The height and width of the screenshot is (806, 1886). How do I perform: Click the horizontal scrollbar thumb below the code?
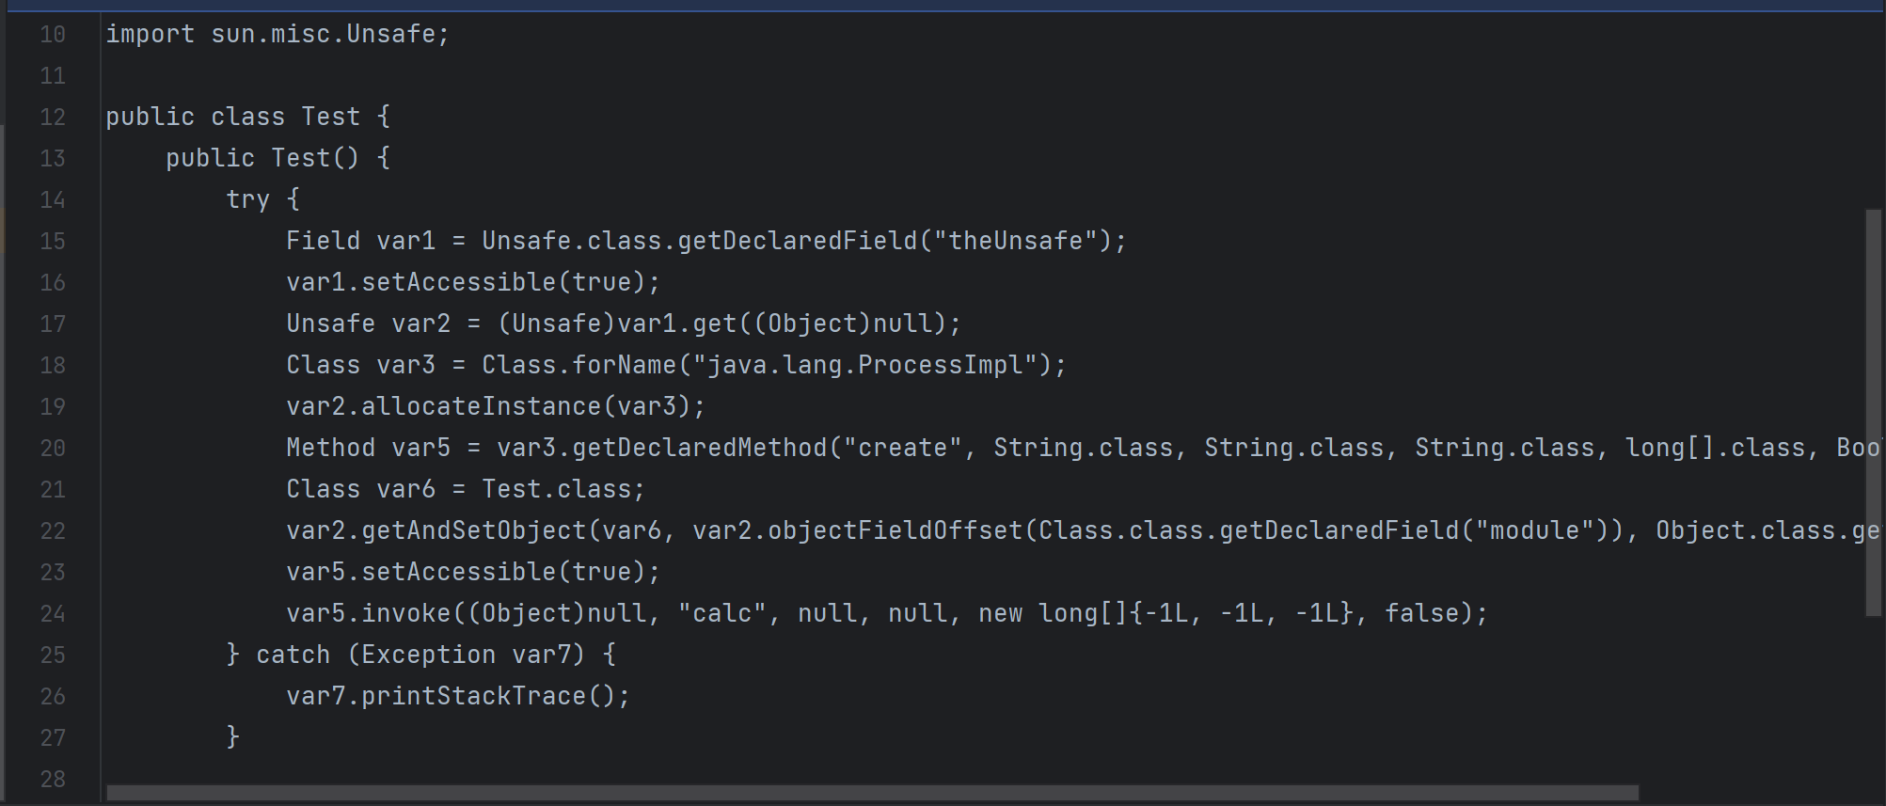coord(872,793)
